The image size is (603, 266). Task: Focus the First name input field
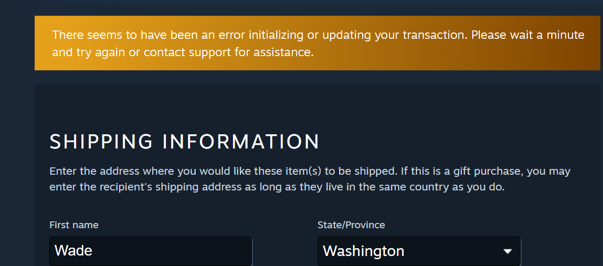(151, 251)
